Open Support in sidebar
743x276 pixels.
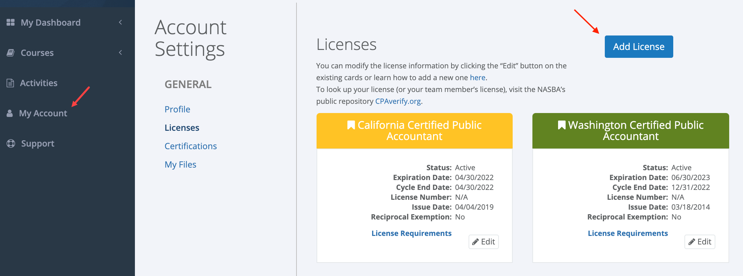tap(38, 144)
